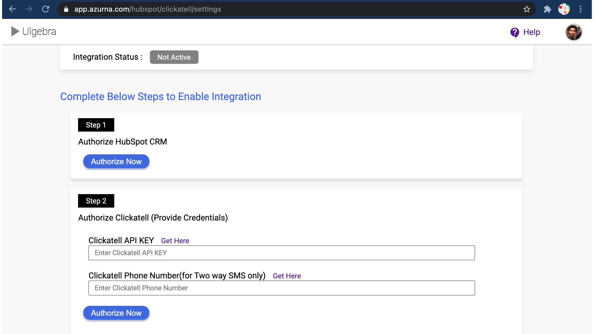Click the Ulgebra play-triangle logo
The height and width of the screenshot is (334, 594).
15,32
